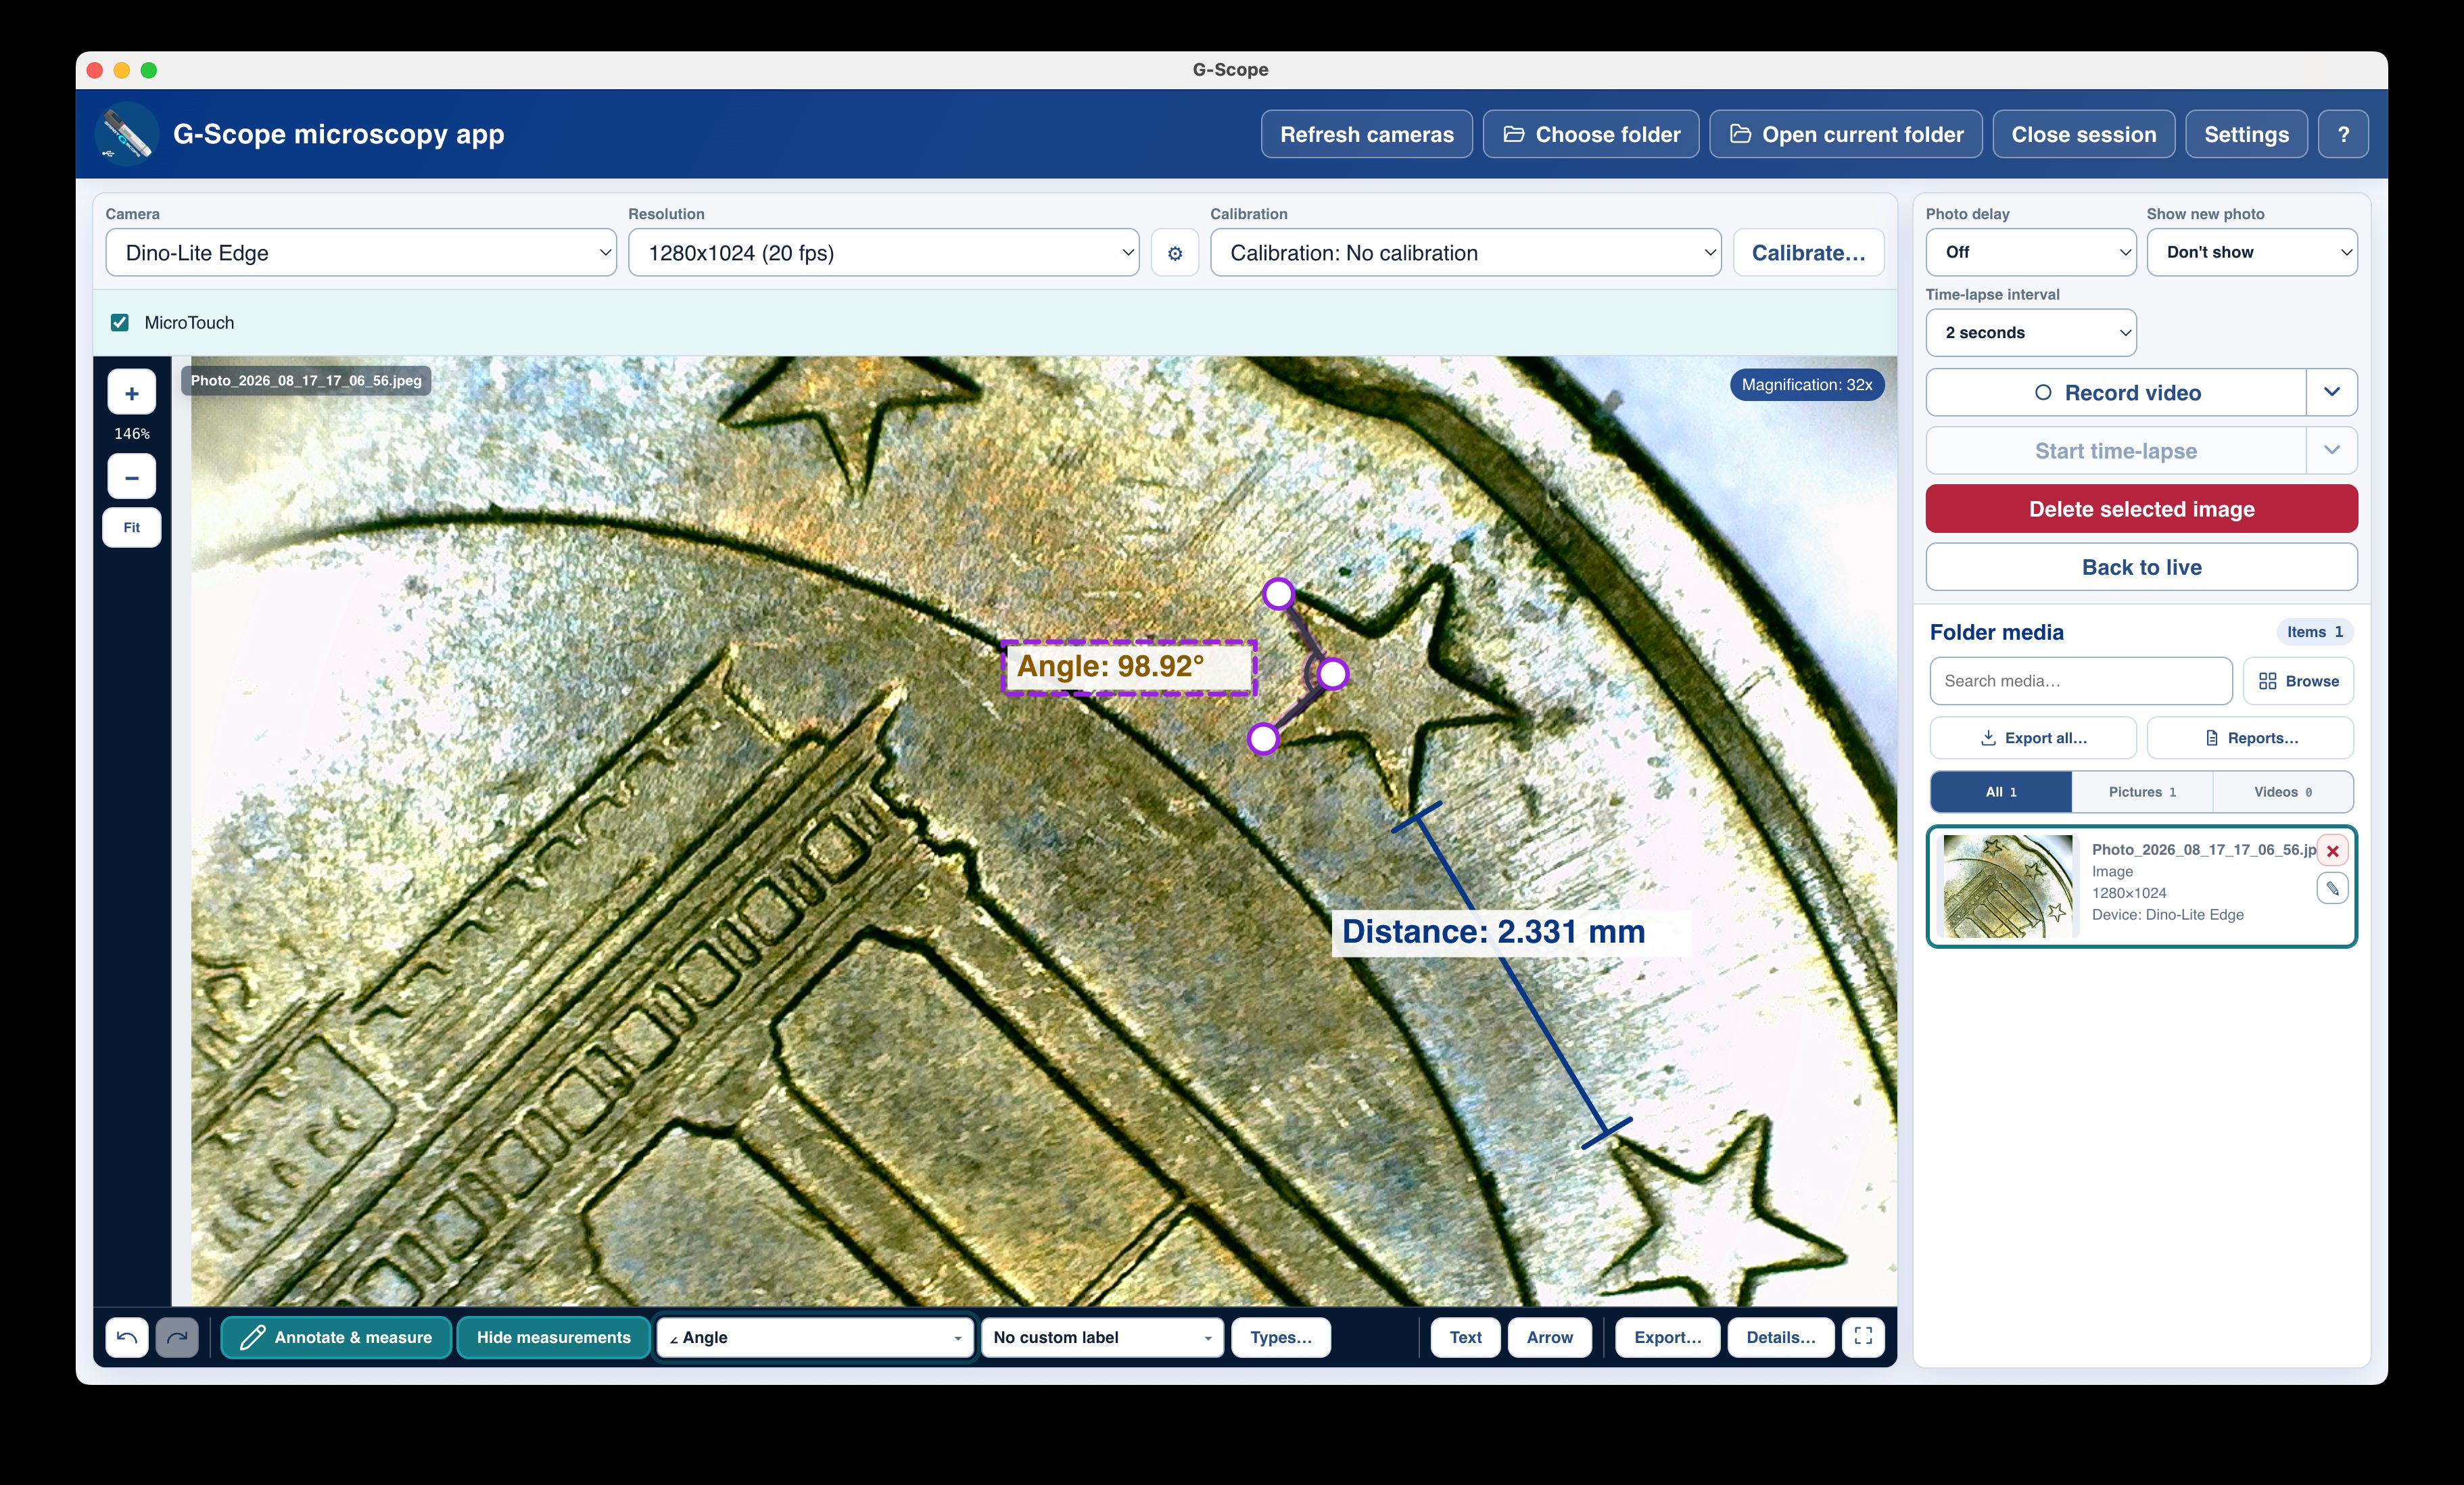The image size is (2464, 1485).
Task: Add an Arrow annotation
Action: [1550, 1337]
